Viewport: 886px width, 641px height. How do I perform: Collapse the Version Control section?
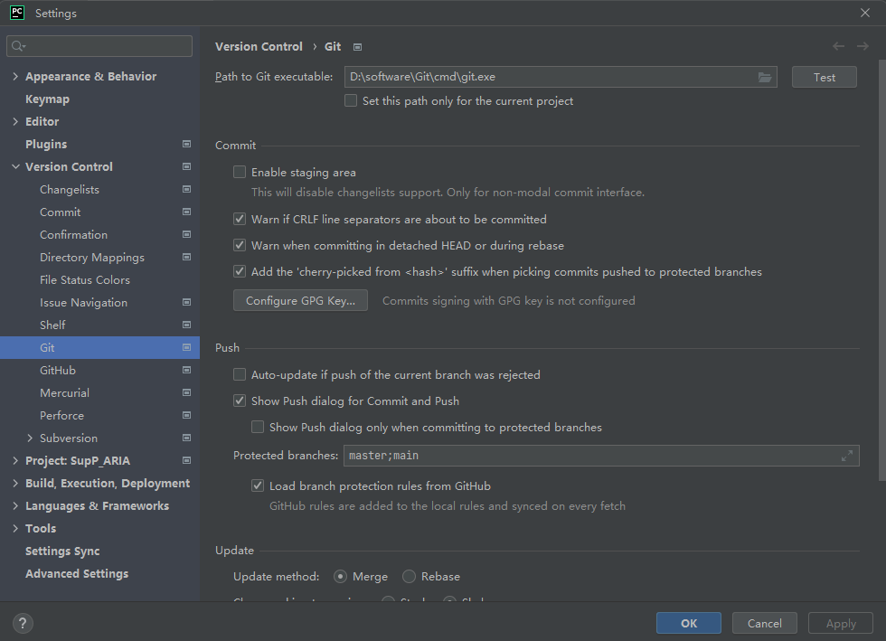pos(15,166)
